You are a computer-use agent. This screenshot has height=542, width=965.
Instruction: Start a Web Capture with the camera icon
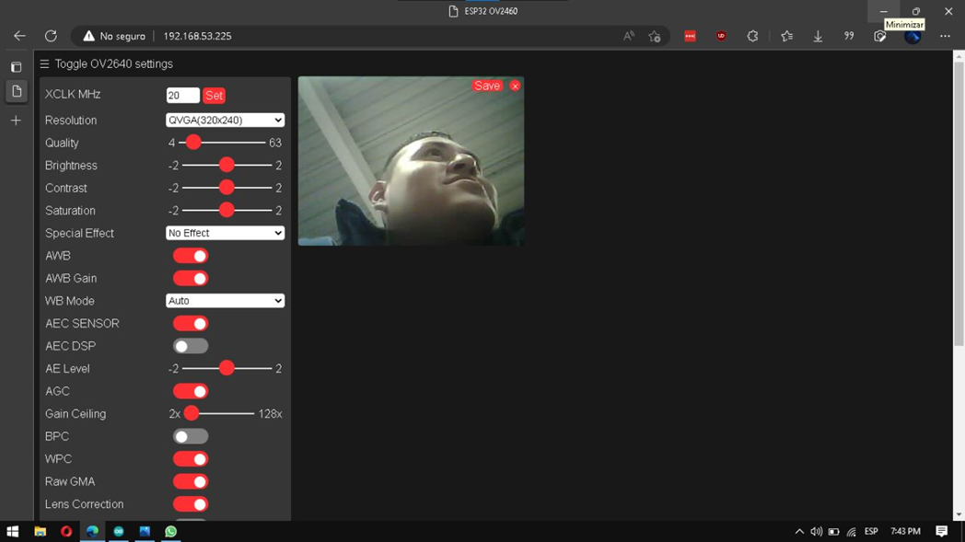[878, 36]
